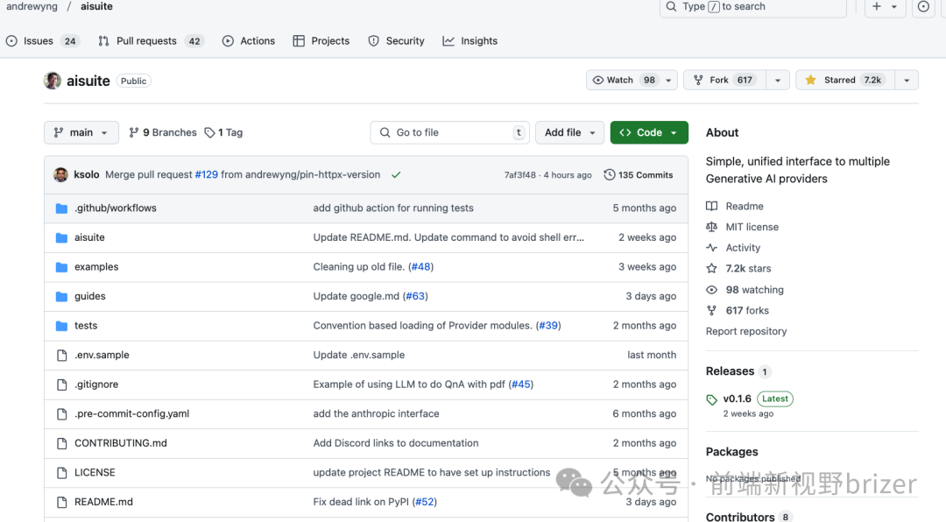Expand the Watch dropdown arrow
This screenshot has width=946, height=522.
668,81
